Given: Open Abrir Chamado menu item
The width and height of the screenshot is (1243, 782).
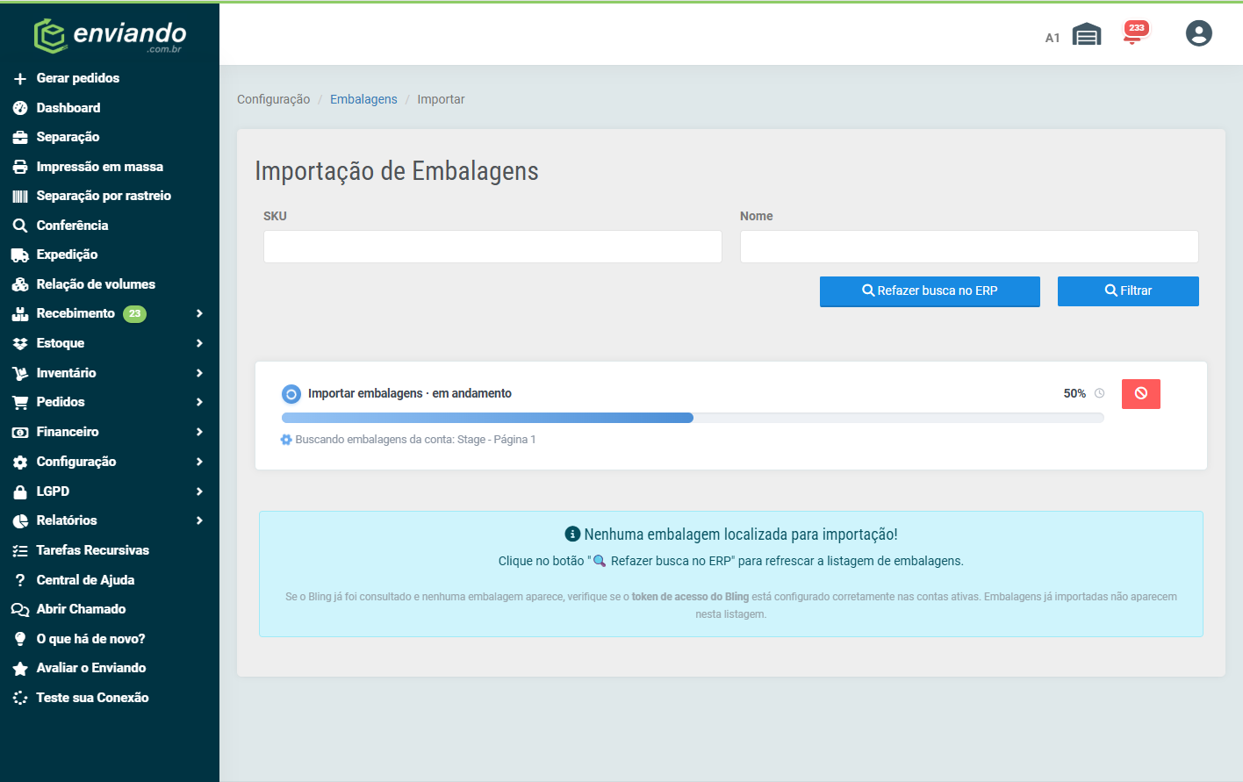Looking at the screenshot, I should [81, 609].
